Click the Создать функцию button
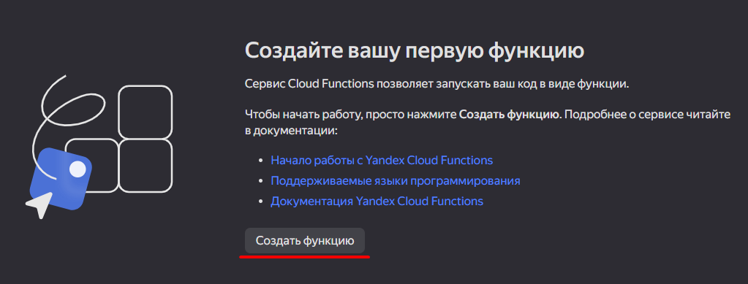The image size is (748, 284). [x=305, y=241]
